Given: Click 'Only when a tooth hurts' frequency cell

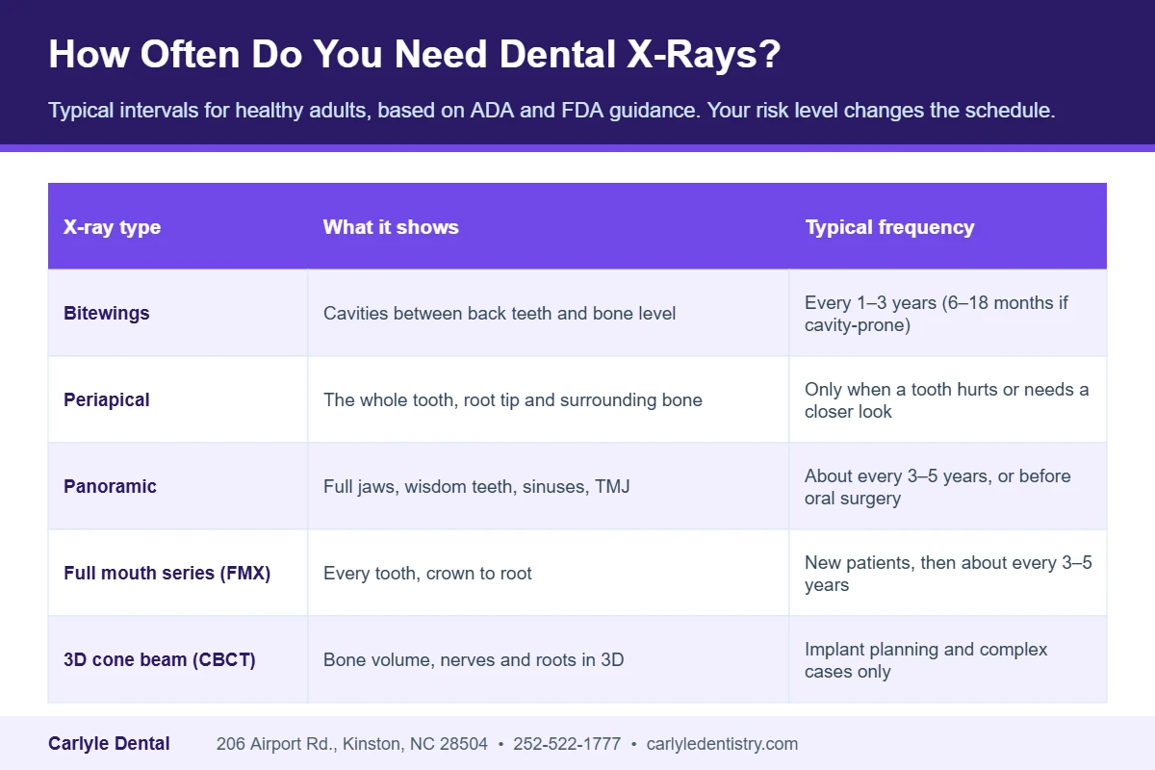Looking at the screenshot, I should 947,400.
